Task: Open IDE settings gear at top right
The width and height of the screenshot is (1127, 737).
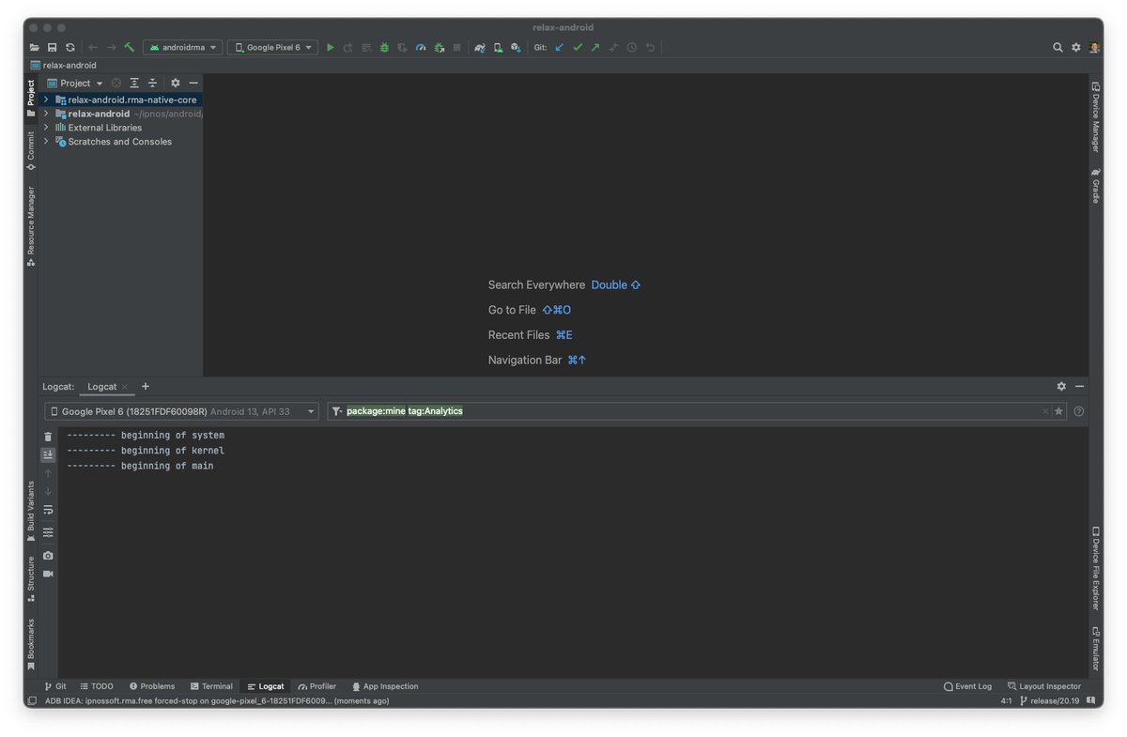Action: click(1076, 47)
